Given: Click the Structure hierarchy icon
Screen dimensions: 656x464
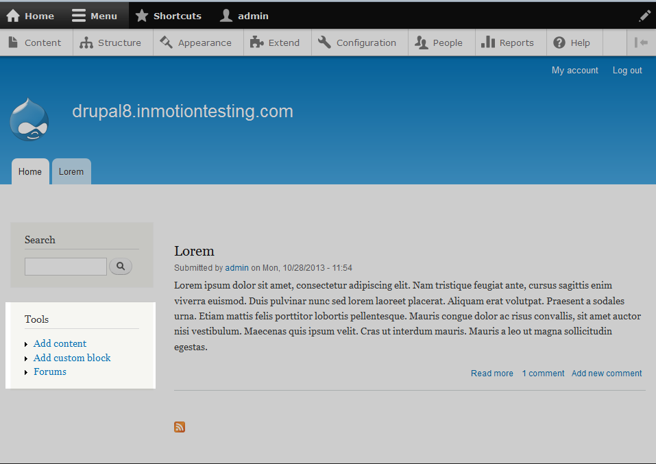Looking at the screenshot, I should 86,42.
